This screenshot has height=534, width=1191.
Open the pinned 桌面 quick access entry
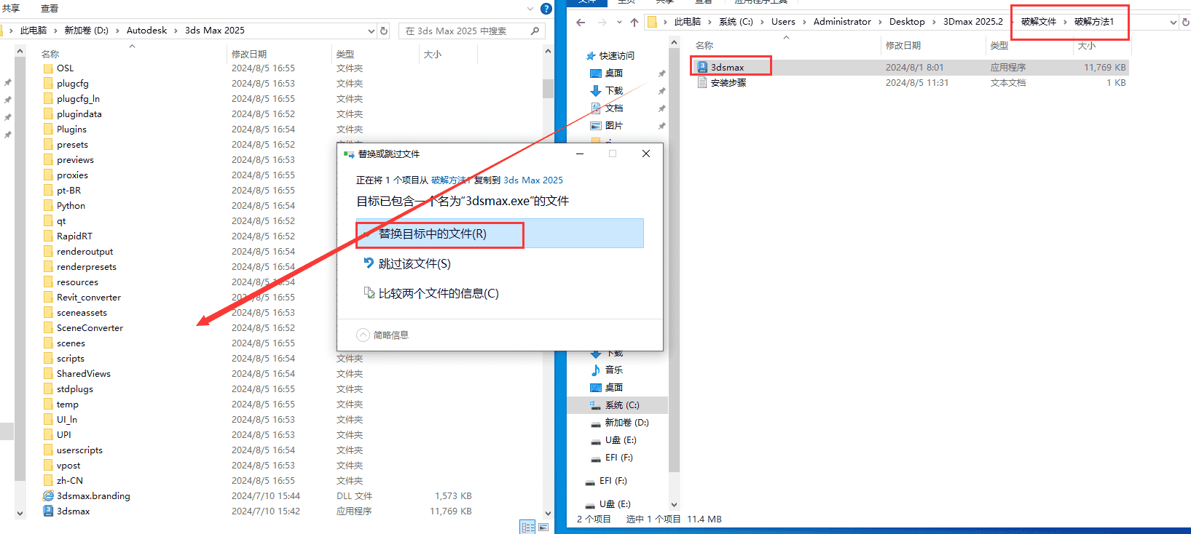coord(614,73)
